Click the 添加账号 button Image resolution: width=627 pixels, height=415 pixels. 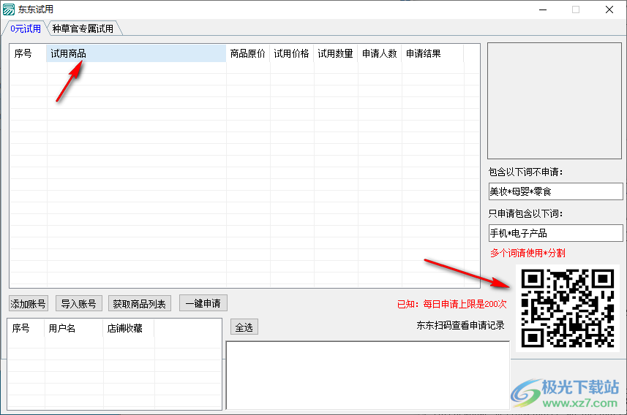(28, 304)
